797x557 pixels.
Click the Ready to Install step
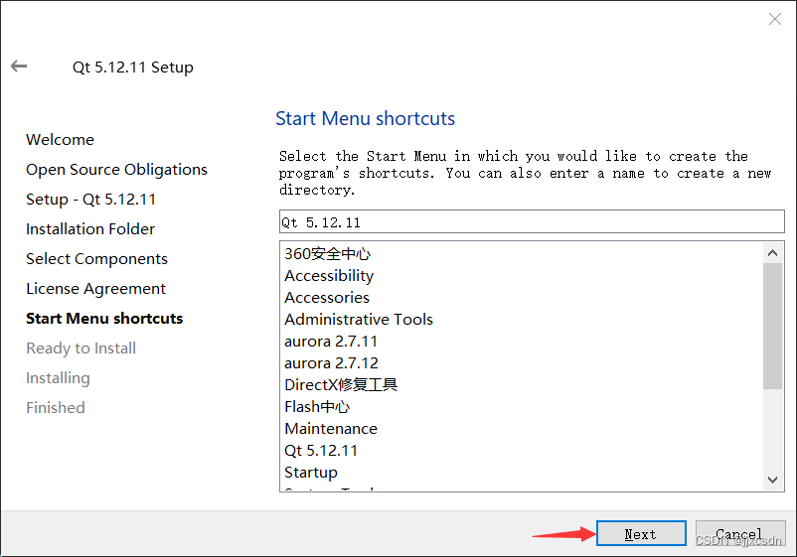coord(80,348)
